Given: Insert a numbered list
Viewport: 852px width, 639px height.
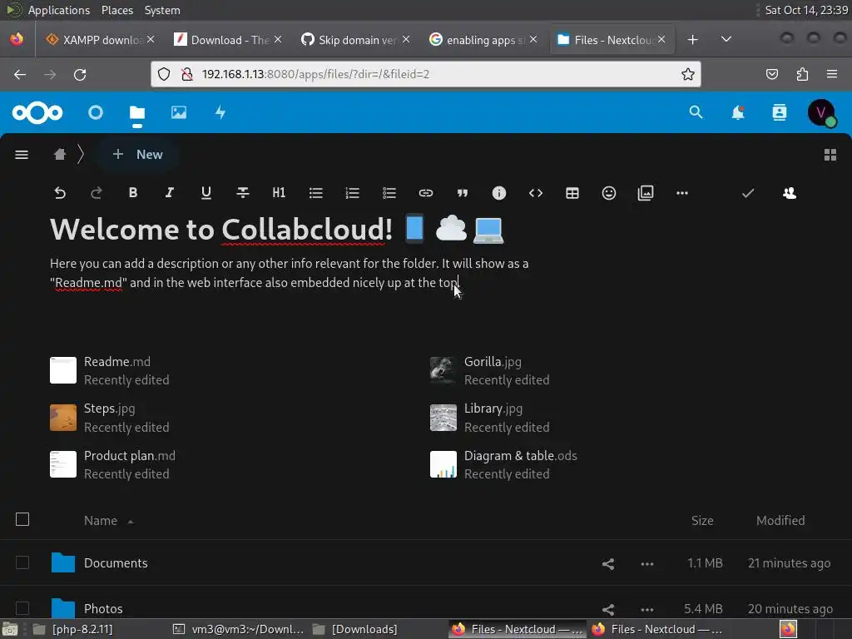Looking at the screenshot, I should (353, 193).
